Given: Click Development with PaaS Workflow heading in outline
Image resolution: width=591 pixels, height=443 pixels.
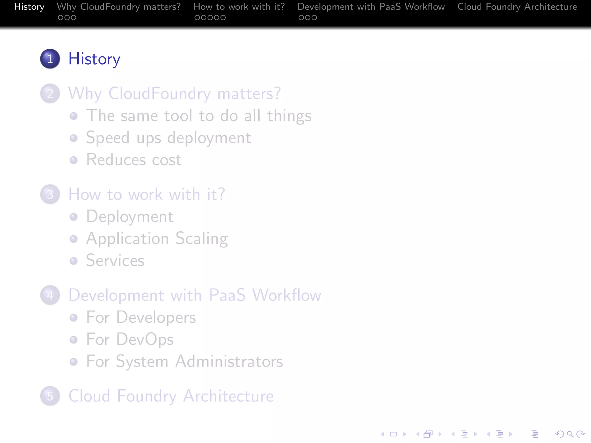Looking at the screenshot, I should [x=195, y=295].
